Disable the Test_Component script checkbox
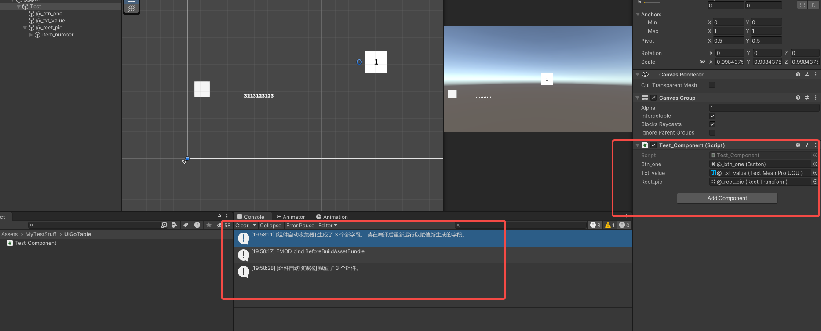Image resolution: width=821 pixels, height=331 pixels. pyautogui.click(x=653, y=145)
